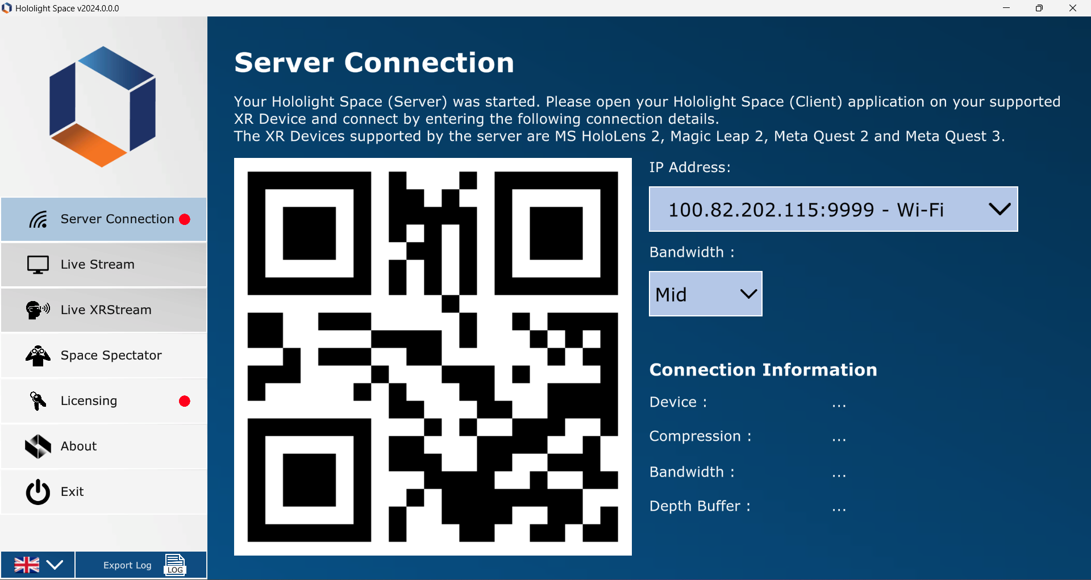The height and width of the screenshot is (580, 1091).
Task: Go to Live XRStream
Action: click(103, 310)
